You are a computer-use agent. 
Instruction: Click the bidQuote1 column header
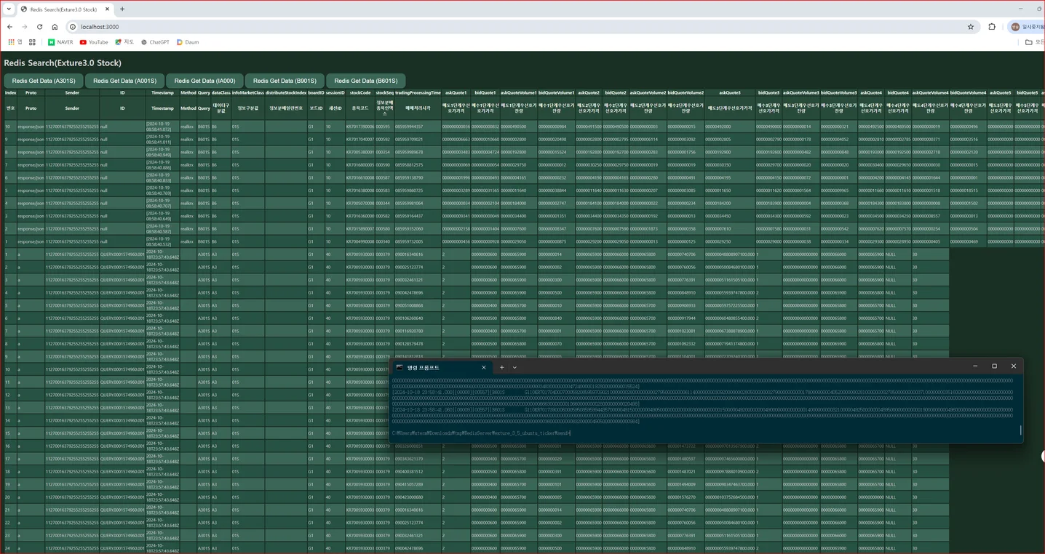point(485,93)
